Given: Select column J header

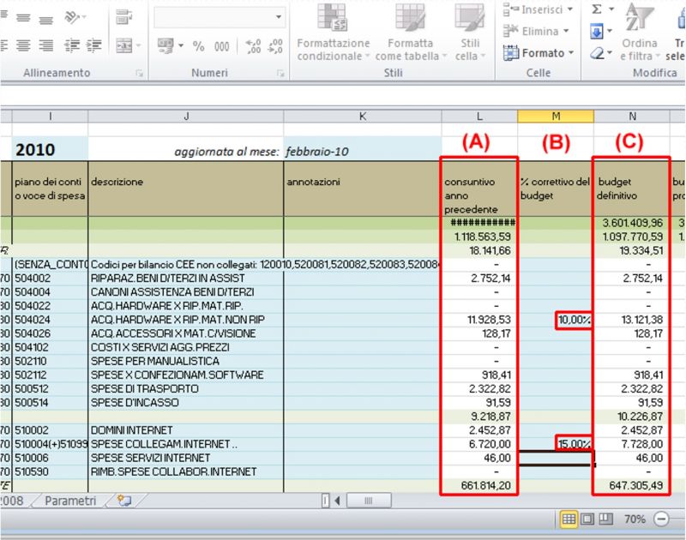Looking at the screenshot, I should [186, 117].
